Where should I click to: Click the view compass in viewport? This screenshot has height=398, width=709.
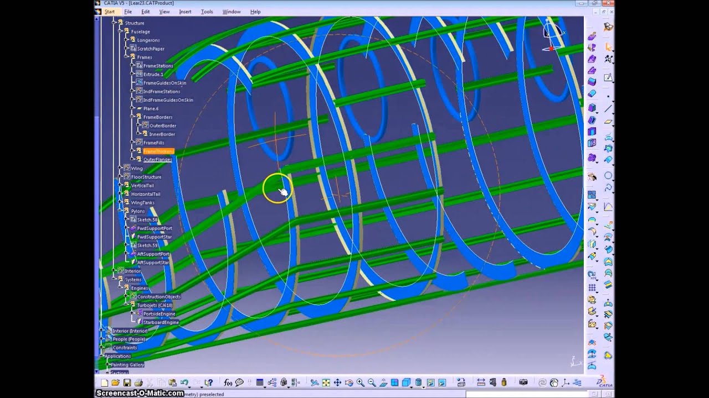point(552,36)
